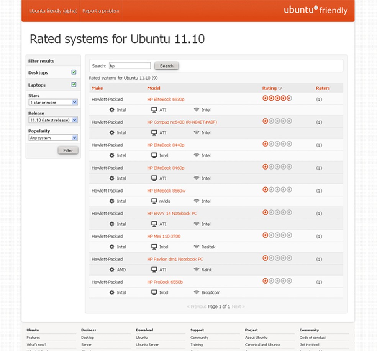Image resolution: width=377 pixels, height=351 pixels.
Task: Expand the Release version dropdown
Action: (53, 120)
